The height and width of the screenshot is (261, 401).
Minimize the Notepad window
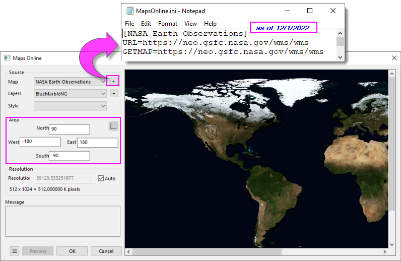(x=287, y=11)
